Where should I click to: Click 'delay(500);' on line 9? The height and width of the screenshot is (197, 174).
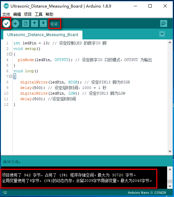(33, 88)
